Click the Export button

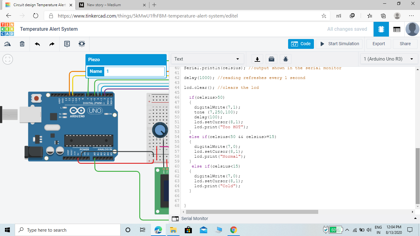pos(378,44)
